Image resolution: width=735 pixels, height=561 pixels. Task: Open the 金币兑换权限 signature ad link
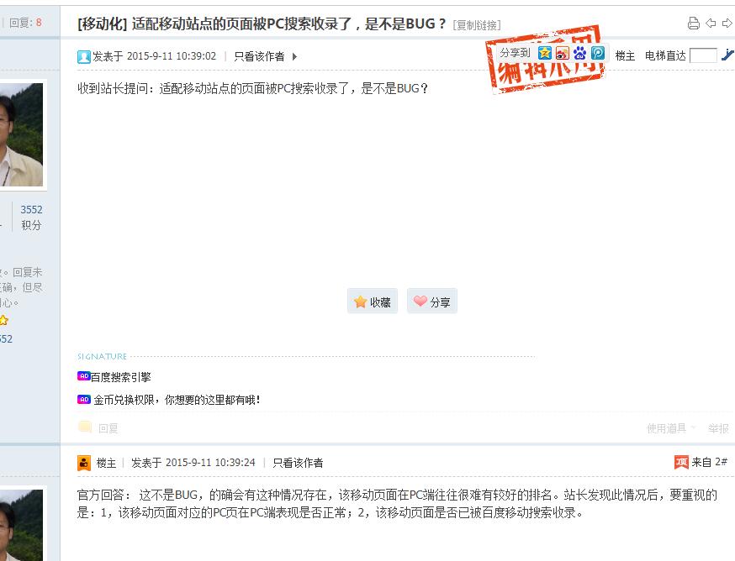tap(177, 400)
